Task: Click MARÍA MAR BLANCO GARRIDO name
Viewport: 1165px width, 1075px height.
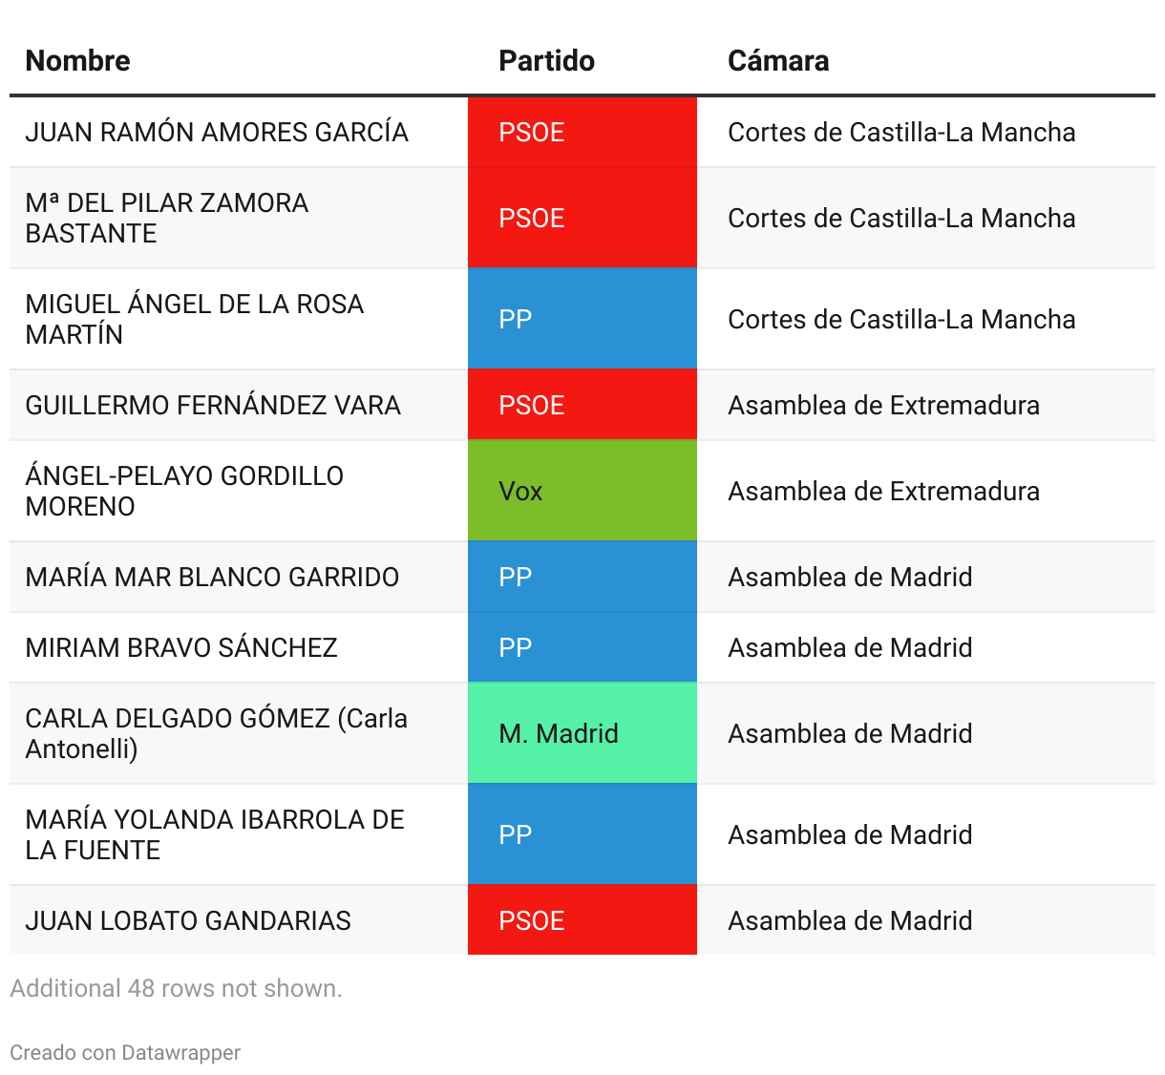Action: 212,577
